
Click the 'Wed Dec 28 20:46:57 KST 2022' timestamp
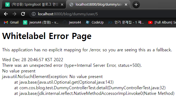pyautogui.click(x=33, y=60)
